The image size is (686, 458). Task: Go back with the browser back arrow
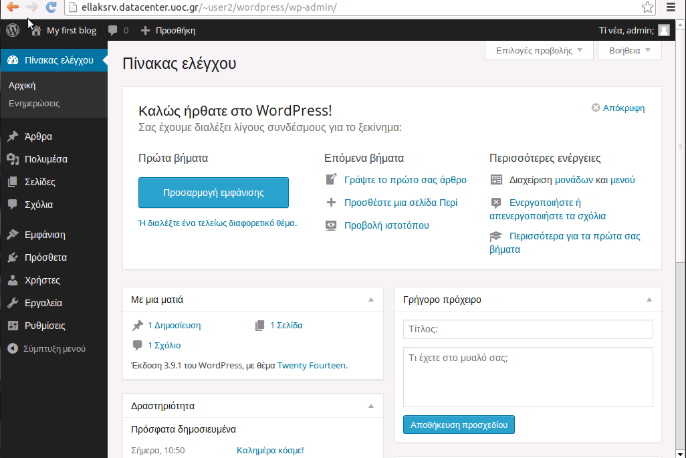tap(13, 7)
